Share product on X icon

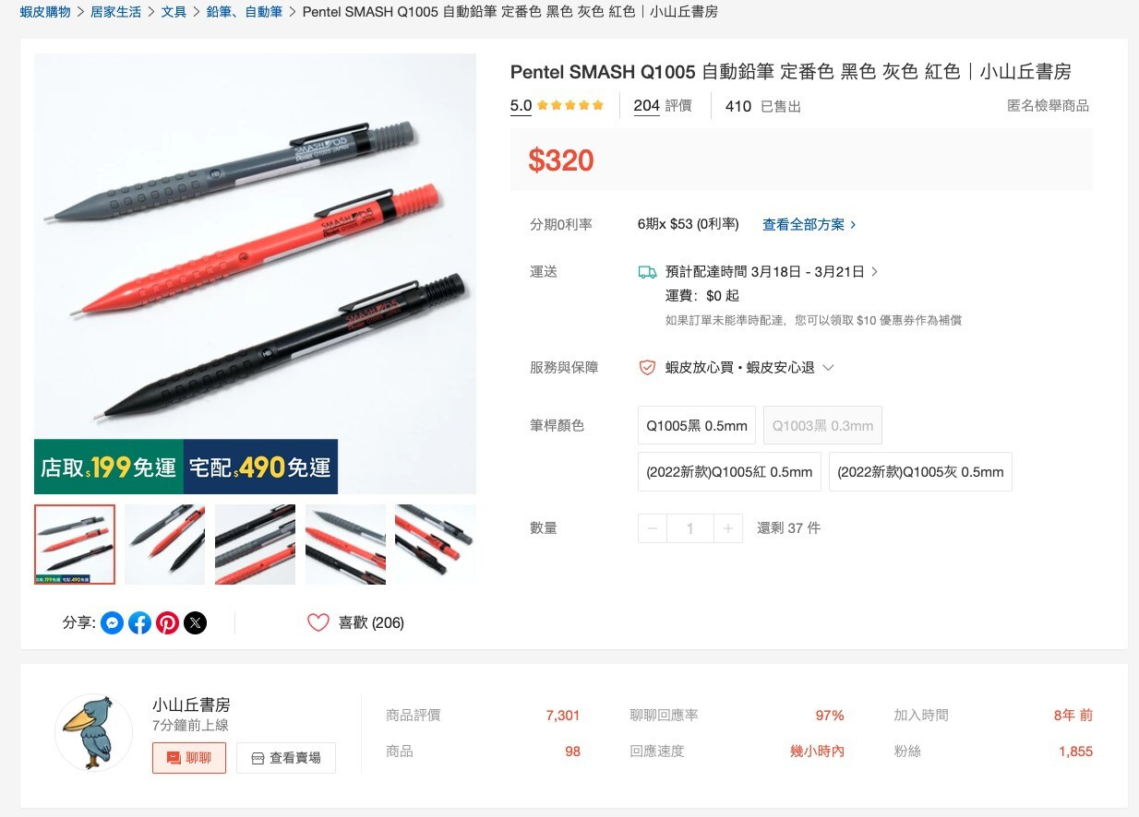pos(195,623)
